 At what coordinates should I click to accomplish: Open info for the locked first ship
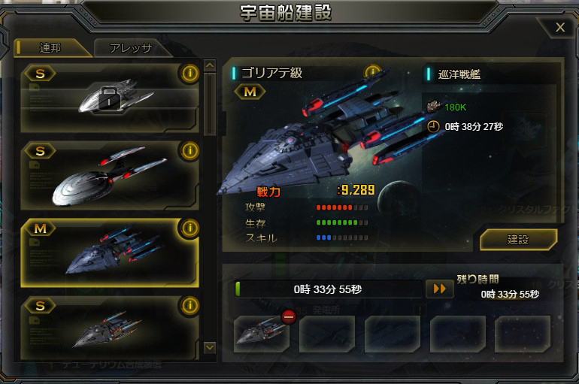[x=190, y=73]
